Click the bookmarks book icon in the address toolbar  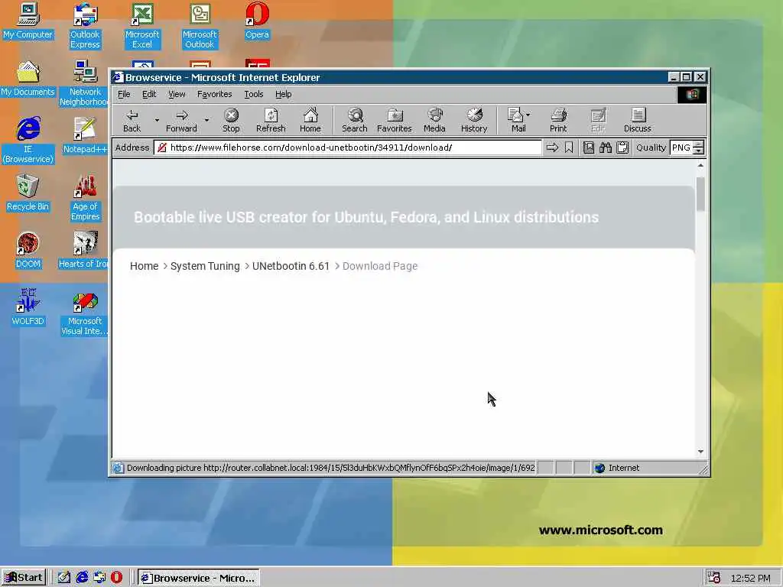click(589, 148)
